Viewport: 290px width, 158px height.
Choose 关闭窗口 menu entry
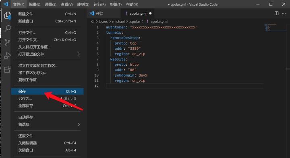(47, 150)
